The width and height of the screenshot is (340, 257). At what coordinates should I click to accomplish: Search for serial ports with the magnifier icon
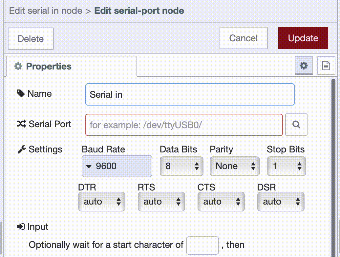pos(296,125)
